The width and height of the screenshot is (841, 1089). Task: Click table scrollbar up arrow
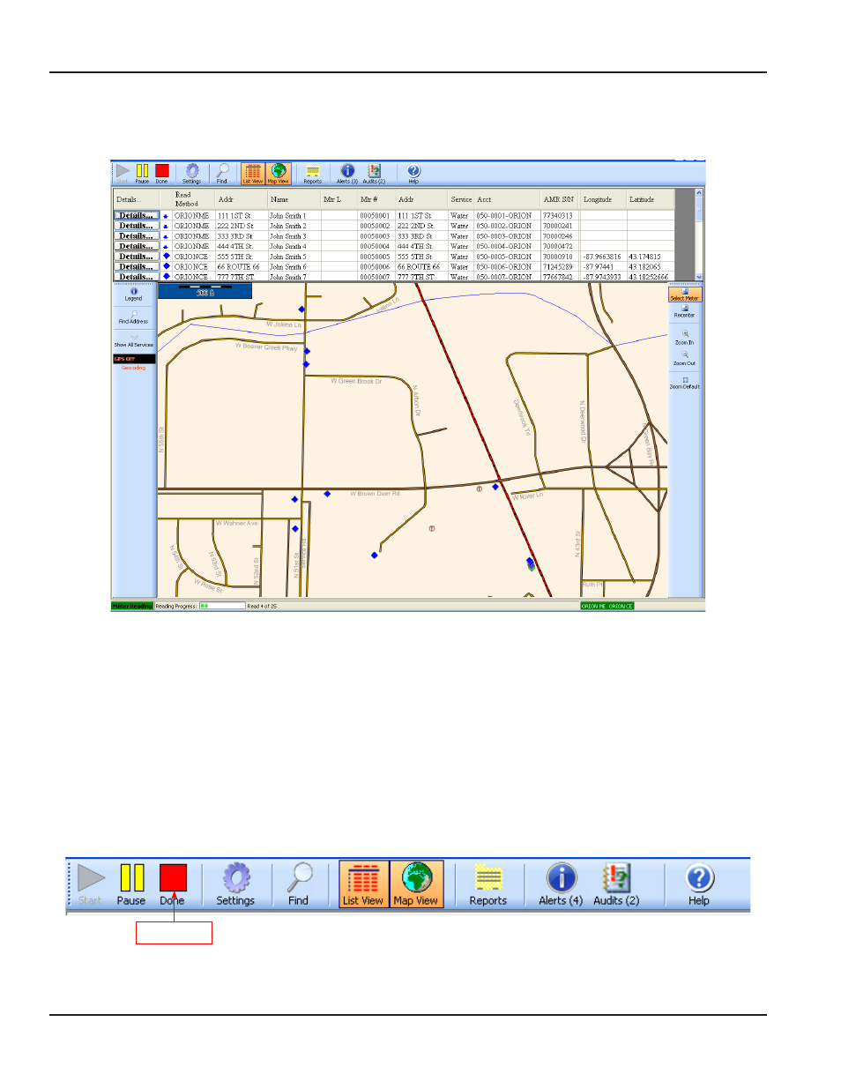[699, 193]
